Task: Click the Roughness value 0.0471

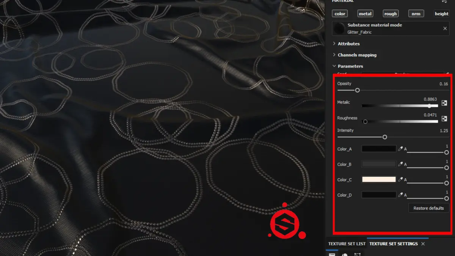Action: 430,115
